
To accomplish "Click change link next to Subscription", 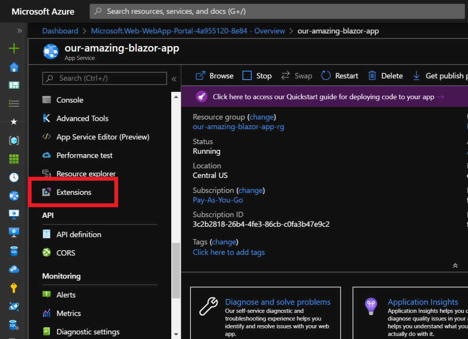I will click(x=250, y=191).
